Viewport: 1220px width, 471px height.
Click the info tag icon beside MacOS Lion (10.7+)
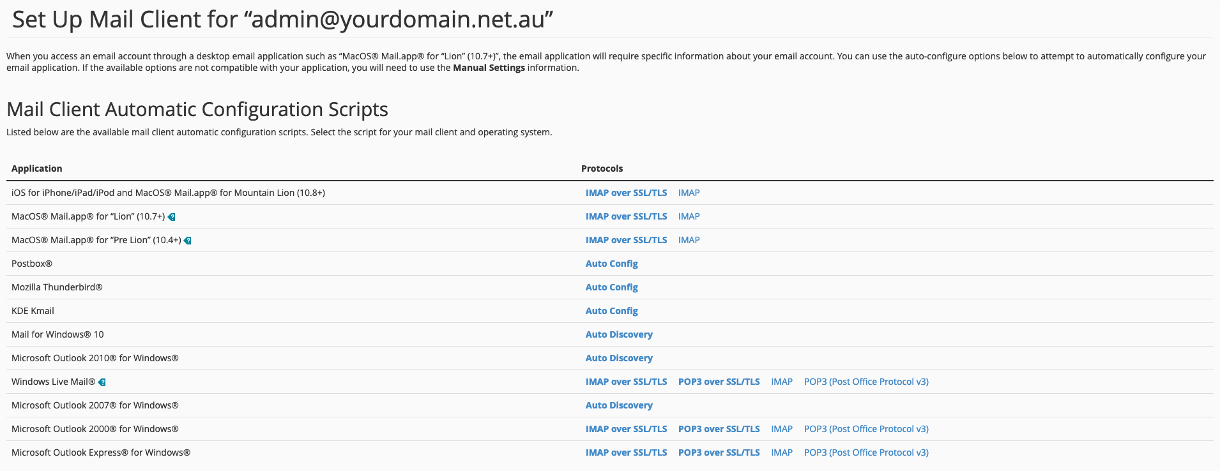pyautogui.click(x=171, y=217)
